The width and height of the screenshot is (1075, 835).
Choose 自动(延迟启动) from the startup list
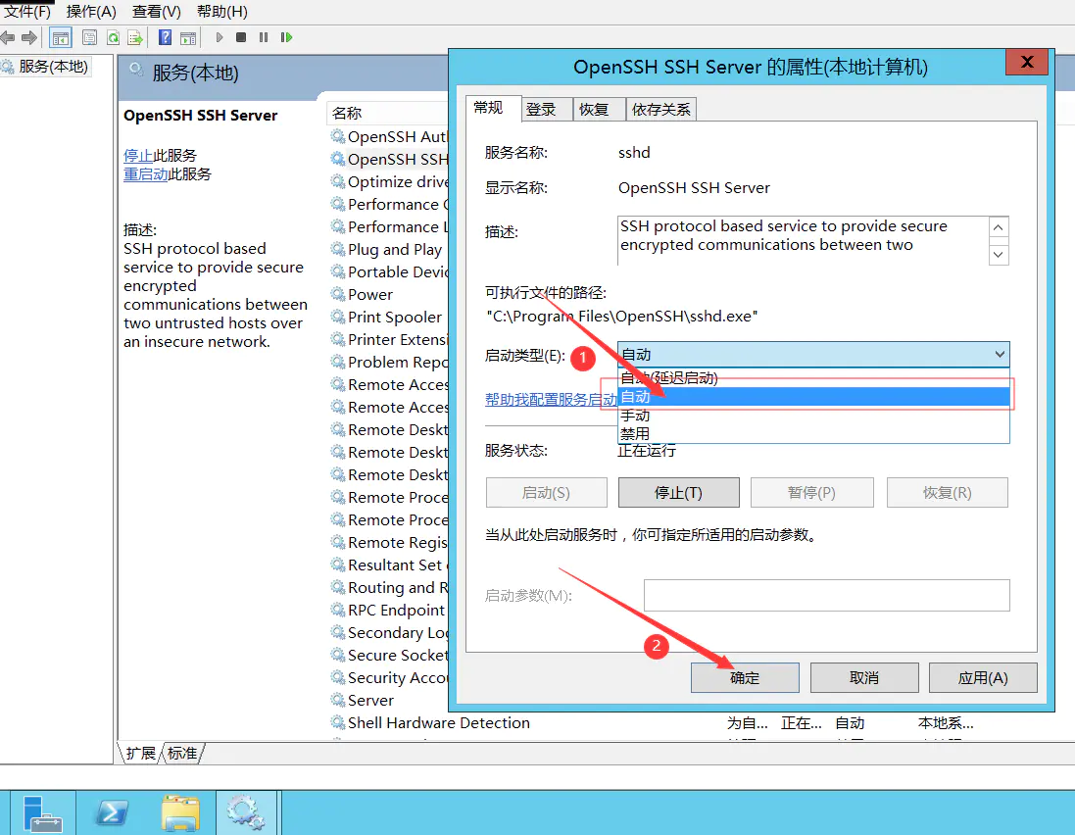click(x=813, y=377)
